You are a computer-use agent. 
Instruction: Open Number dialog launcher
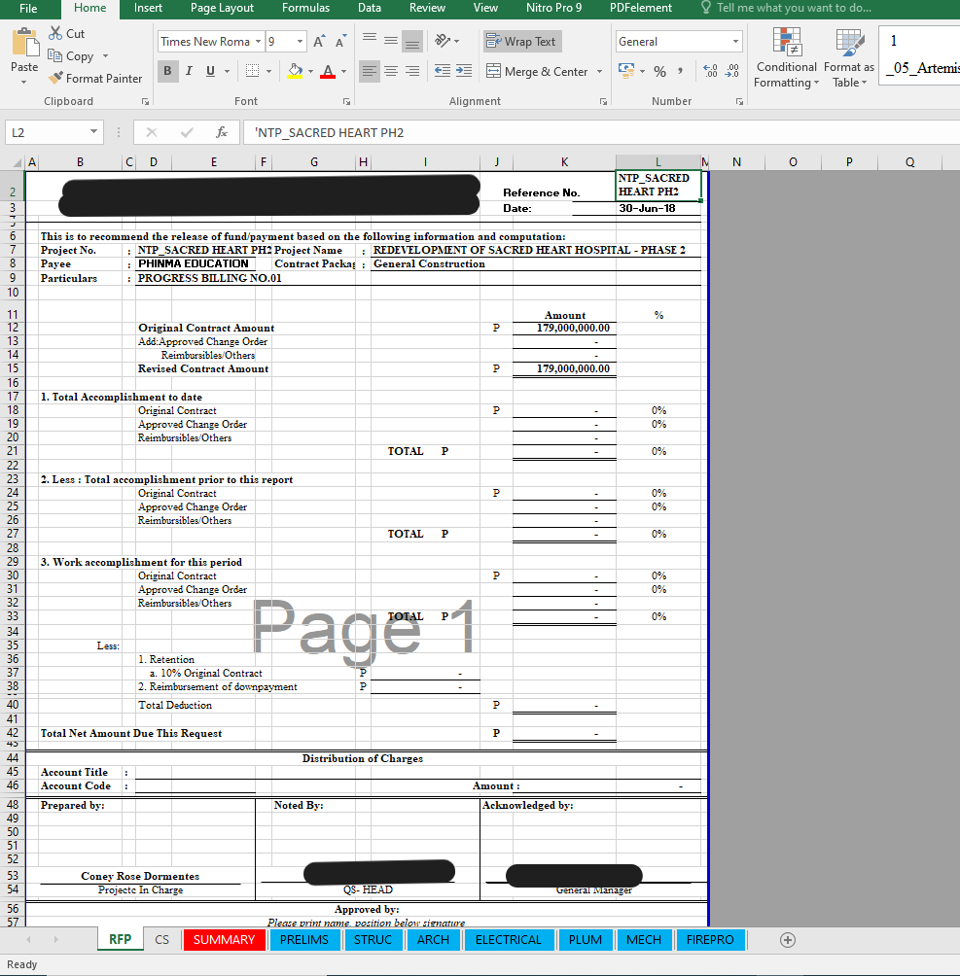pyautogui.click(x=739, y=101)
